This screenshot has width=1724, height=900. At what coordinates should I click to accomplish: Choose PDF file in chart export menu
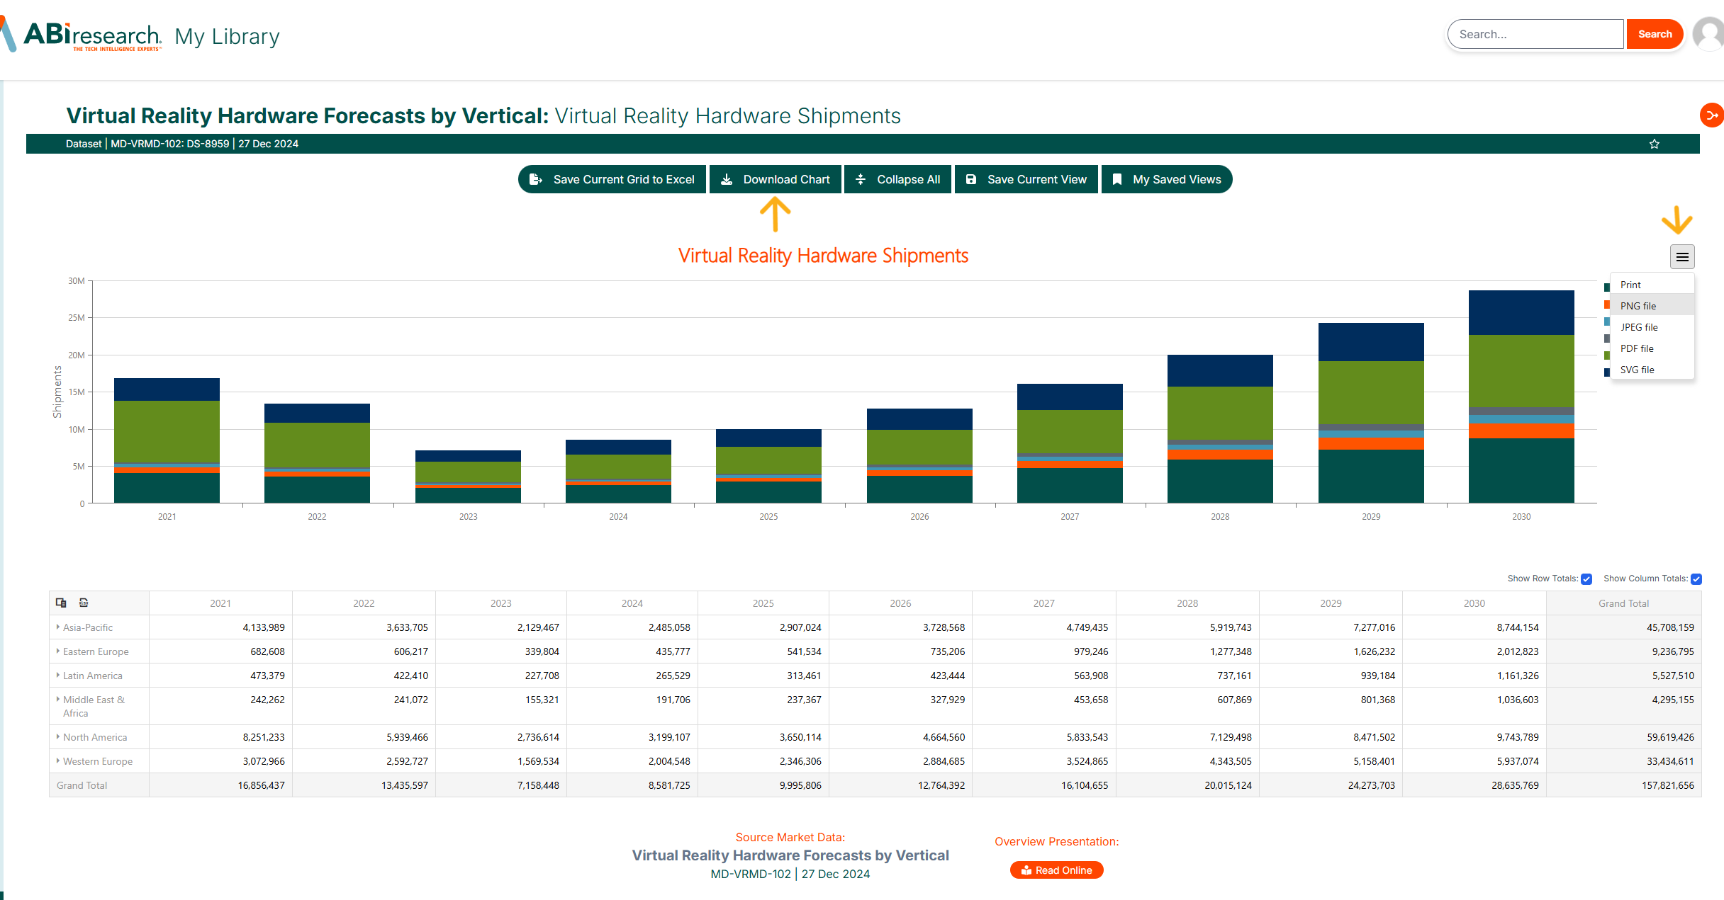point(1637,348)
